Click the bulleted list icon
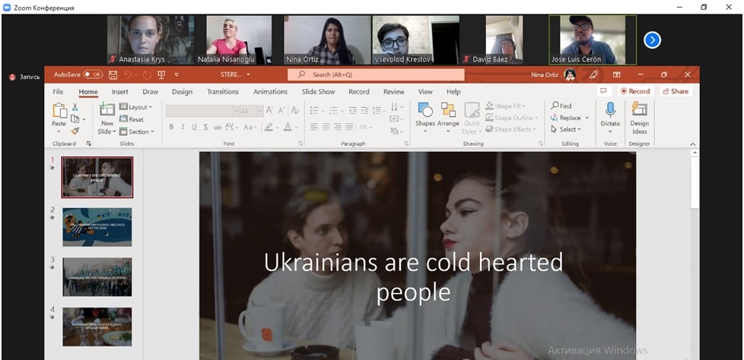Image resolution: width=744 pixels, height=360 pixels. click(314, 110)
